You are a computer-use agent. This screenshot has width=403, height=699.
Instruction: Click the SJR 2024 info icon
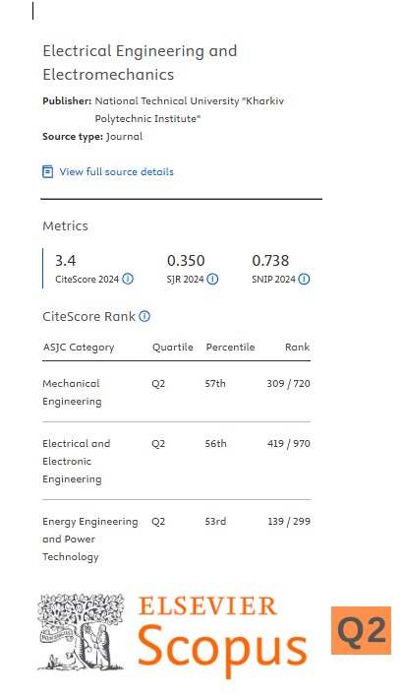pyautogui.click(x=213, y=279)
